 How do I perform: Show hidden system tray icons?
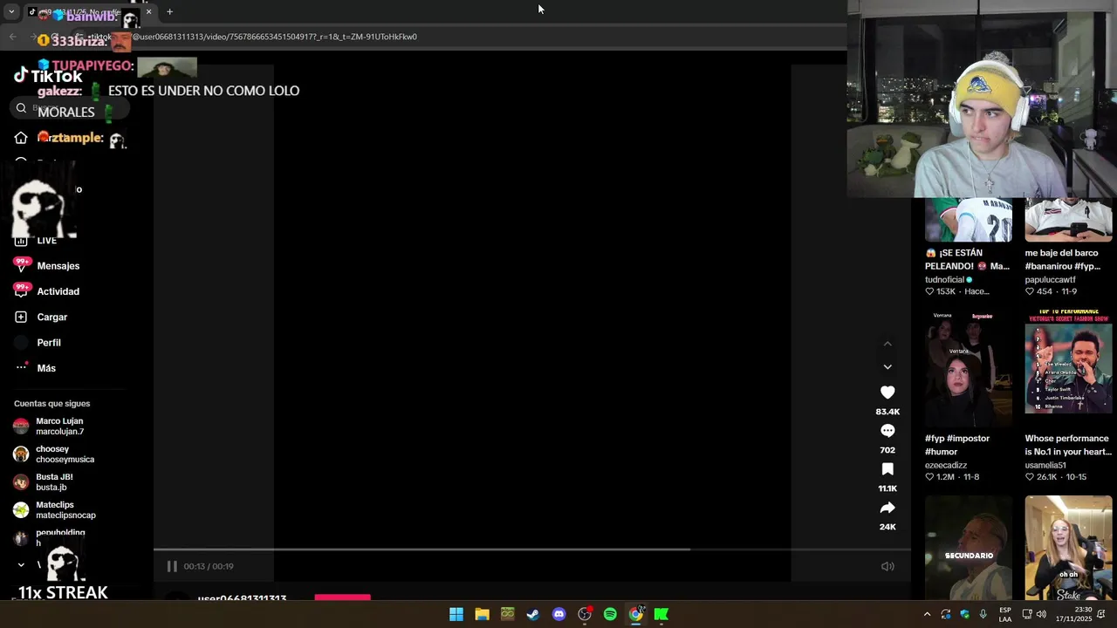[x=927, y=614]
